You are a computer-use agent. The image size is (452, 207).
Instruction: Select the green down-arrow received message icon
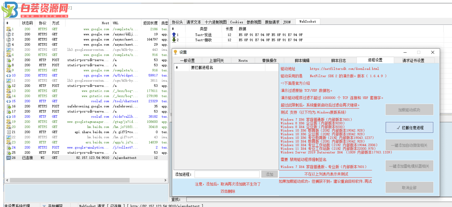(174, 40)
